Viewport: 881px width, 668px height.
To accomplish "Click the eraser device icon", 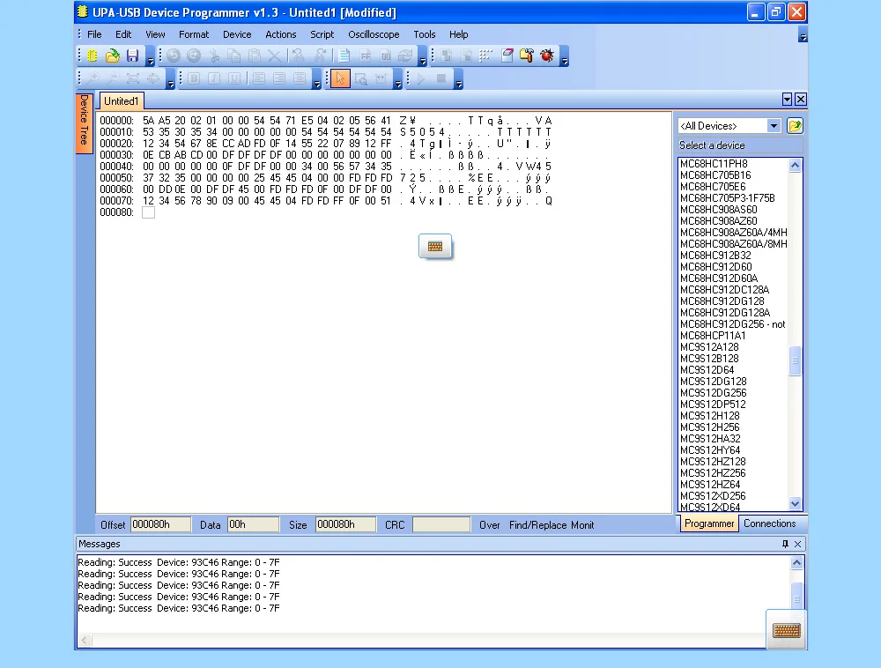I will (507, 56).
